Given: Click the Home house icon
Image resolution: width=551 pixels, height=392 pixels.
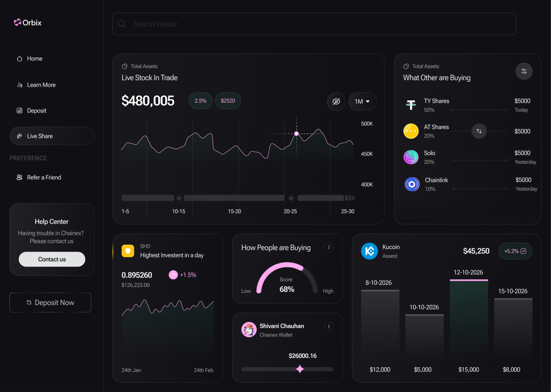Looking at the screenshot, I should click(19, 58).
